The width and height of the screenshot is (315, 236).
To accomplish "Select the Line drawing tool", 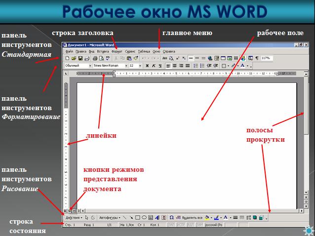I will tap(124, 218).
